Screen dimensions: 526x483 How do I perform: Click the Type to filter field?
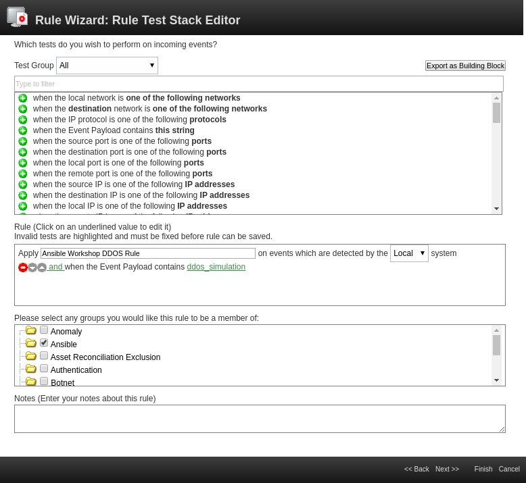tap(259, 84)
